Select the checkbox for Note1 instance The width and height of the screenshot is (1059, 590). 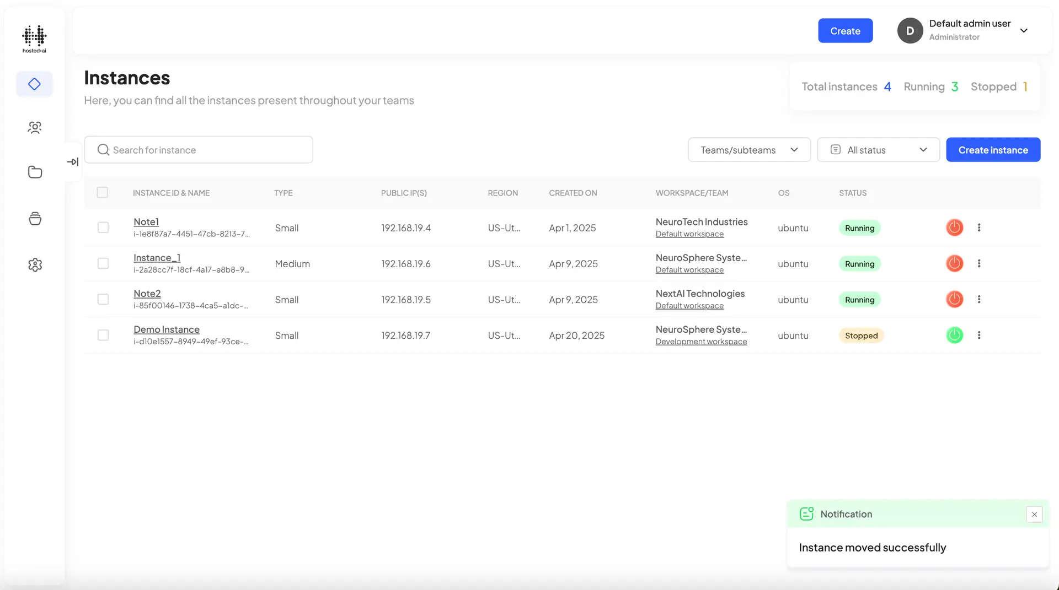(103, 228)
